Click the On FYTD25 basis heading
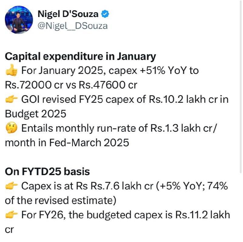 (x=47, y=171)
